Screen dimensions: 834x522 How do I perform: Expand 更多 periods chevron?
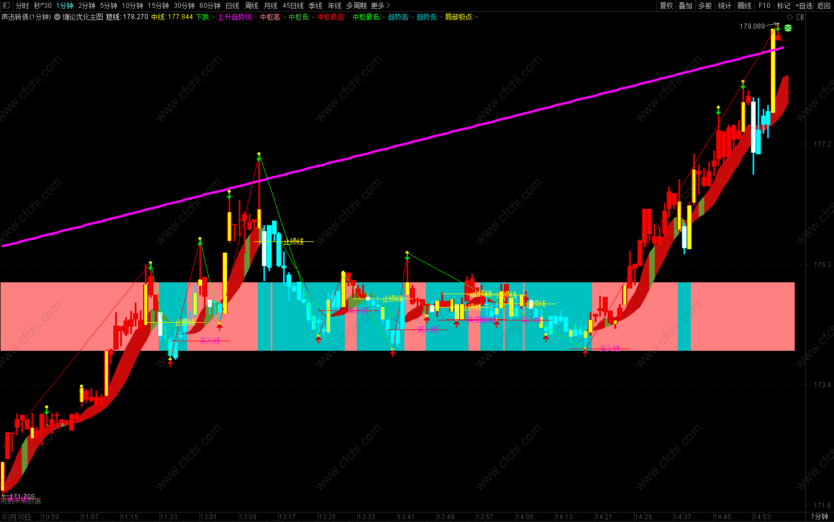388,6
